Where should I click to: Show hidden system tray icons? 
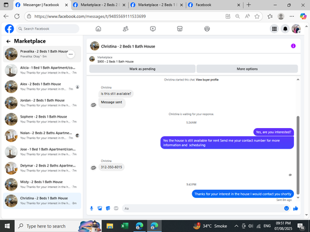coord(236,226)
